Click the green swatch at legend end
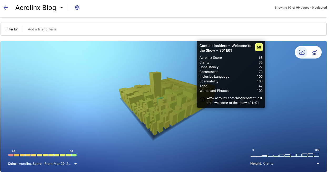329x174 pixels. pyautogui.click(x=74, y=155)
